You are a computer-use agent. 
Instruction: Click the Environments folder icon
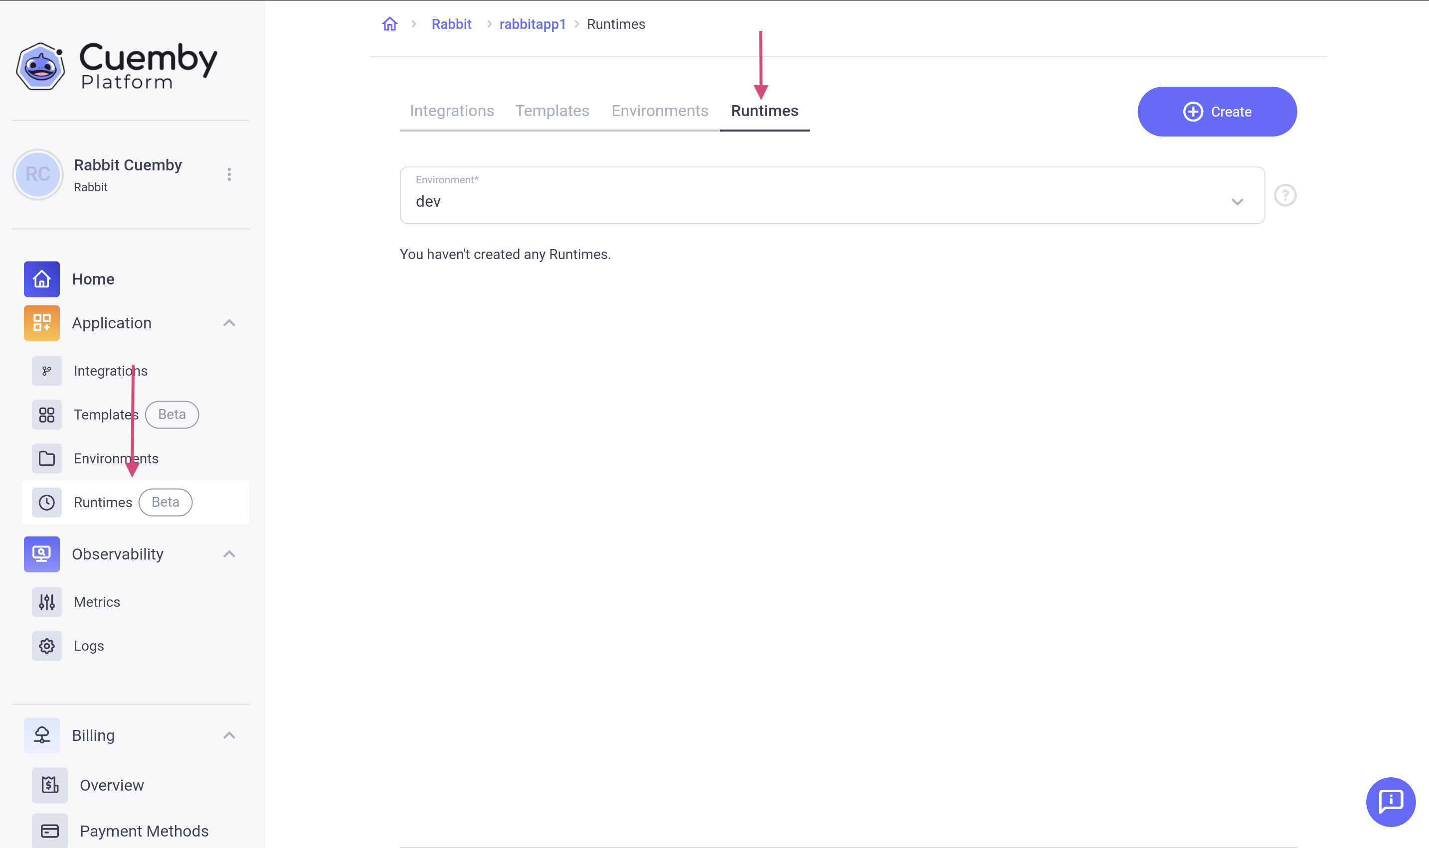click(x=47, y=458)
